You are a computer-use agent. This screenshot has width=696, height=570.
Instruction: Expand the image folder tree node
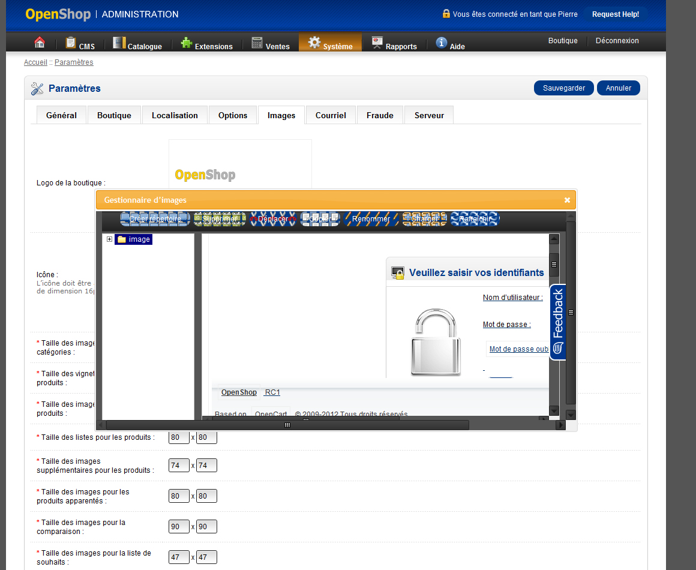pyautogui.click(x=109, y=239)
